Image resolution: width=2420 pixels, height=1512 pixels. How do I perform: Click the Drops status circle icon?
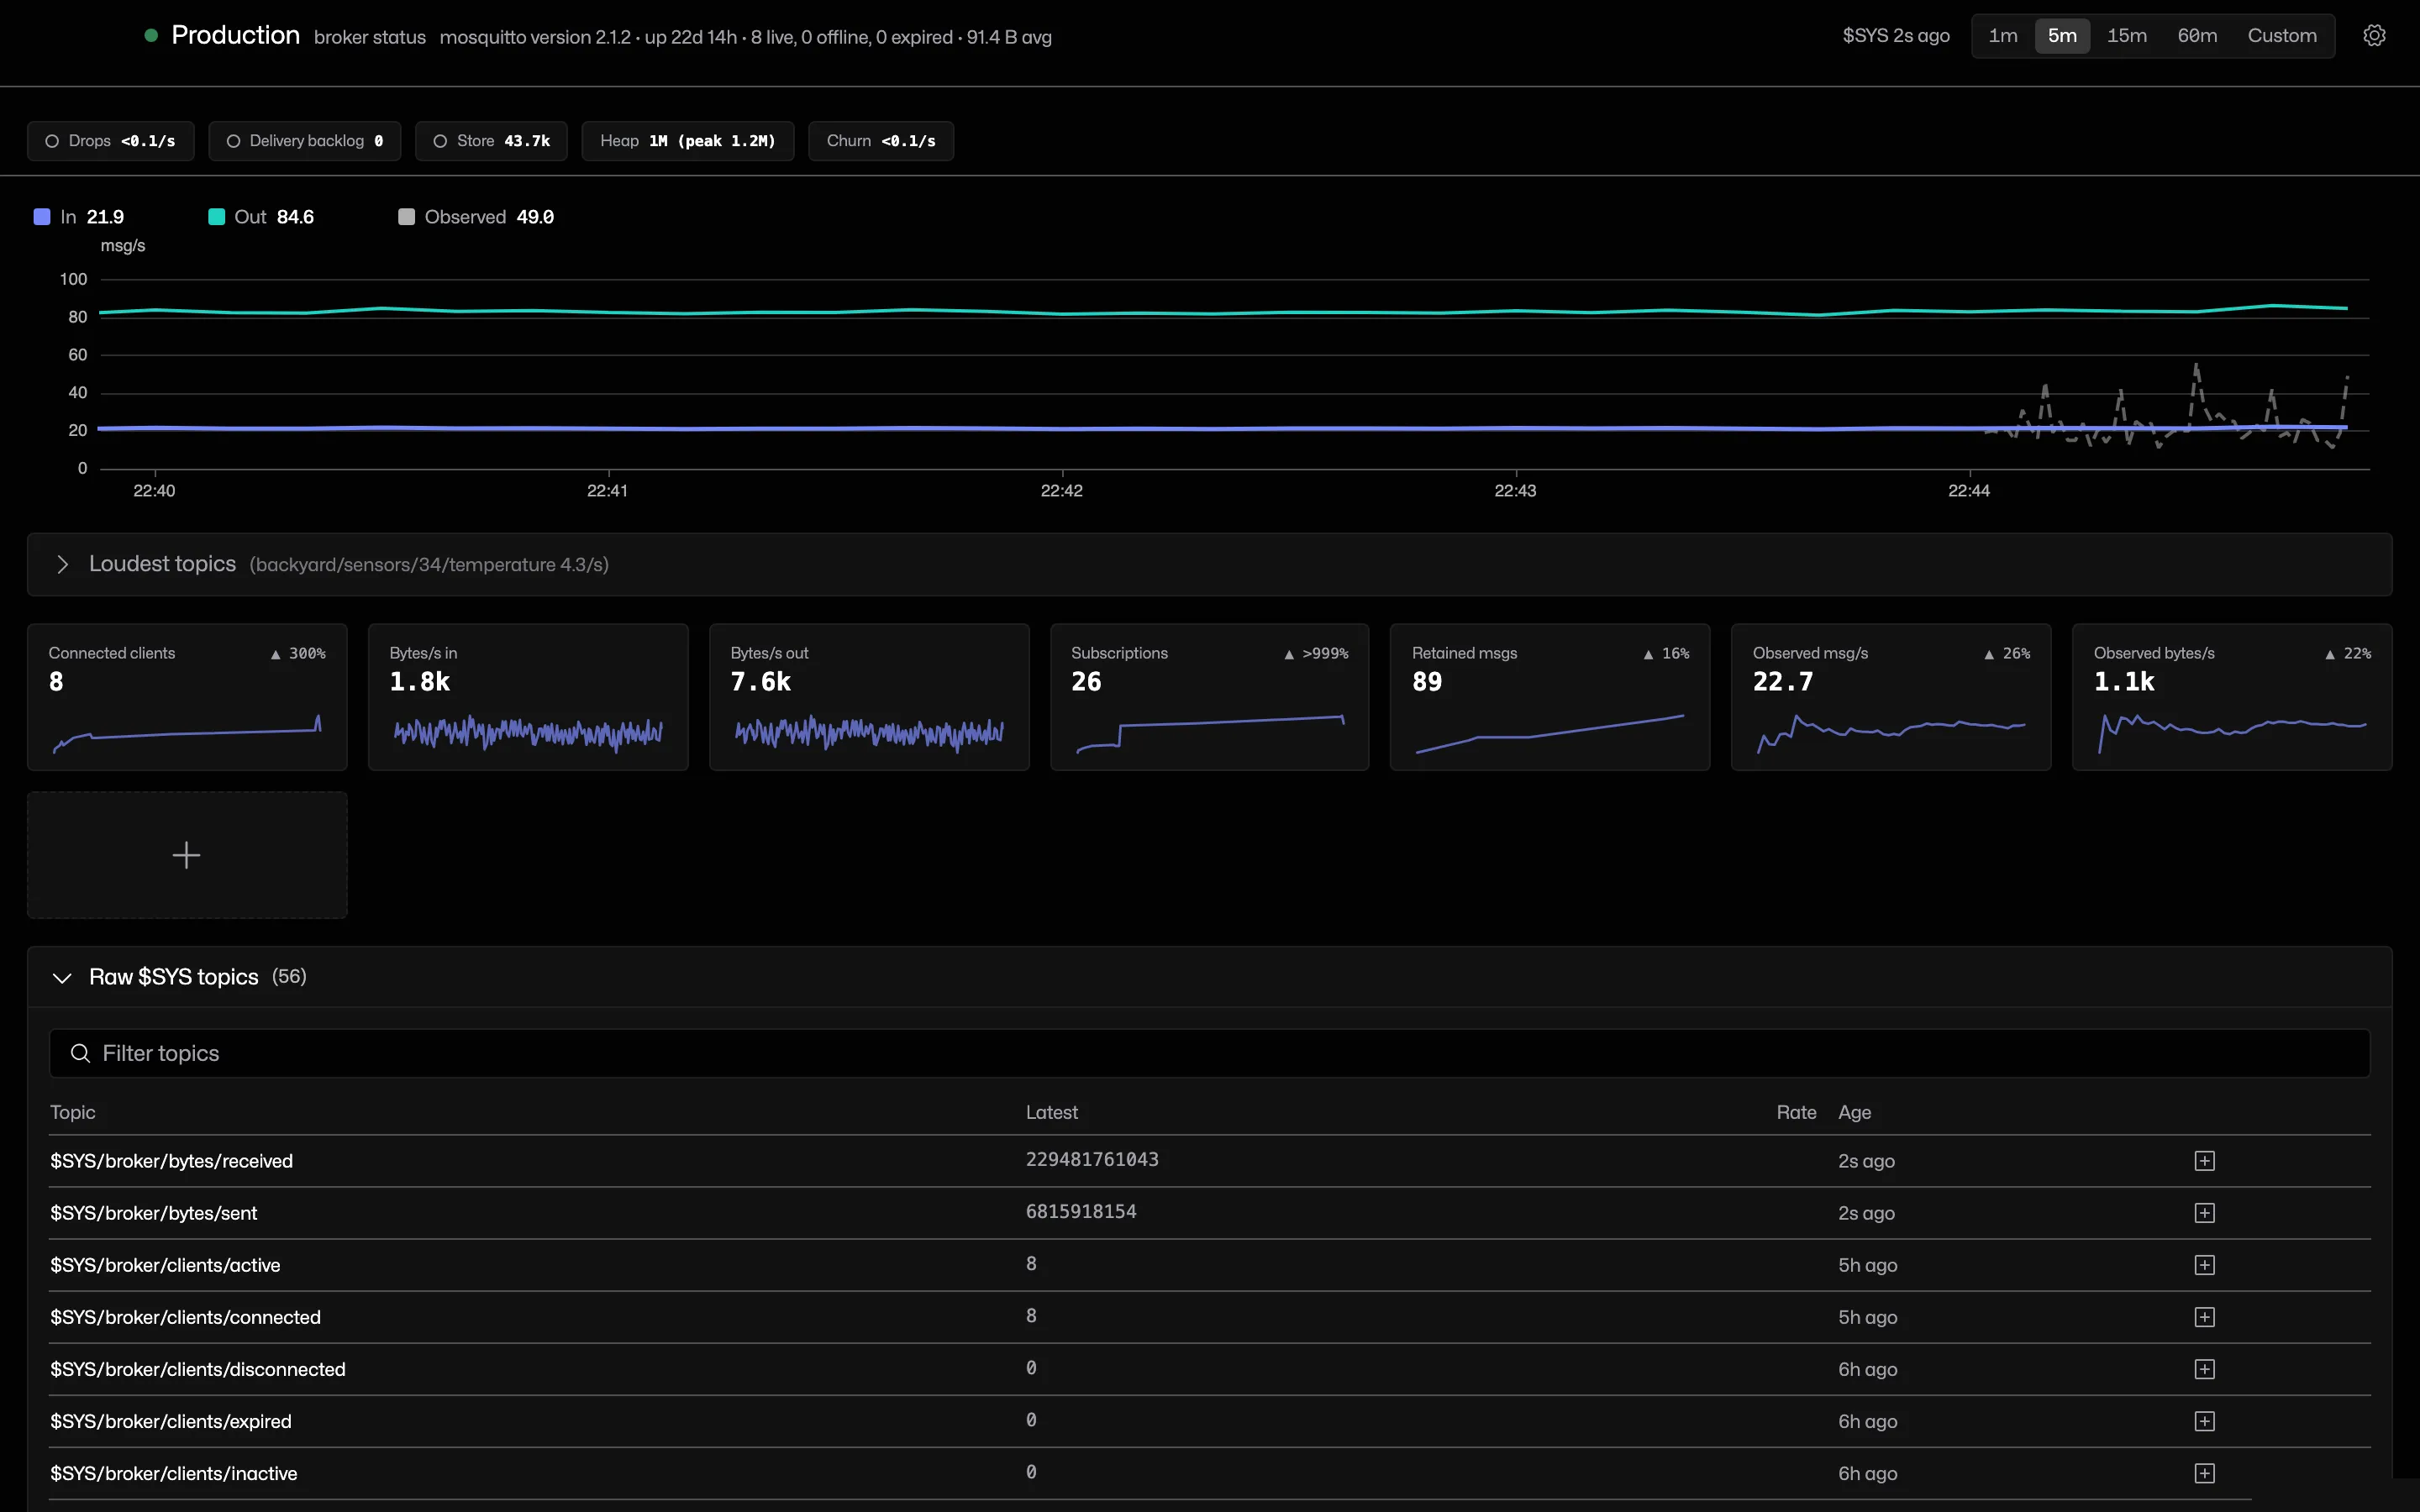(x=52, y=141)
